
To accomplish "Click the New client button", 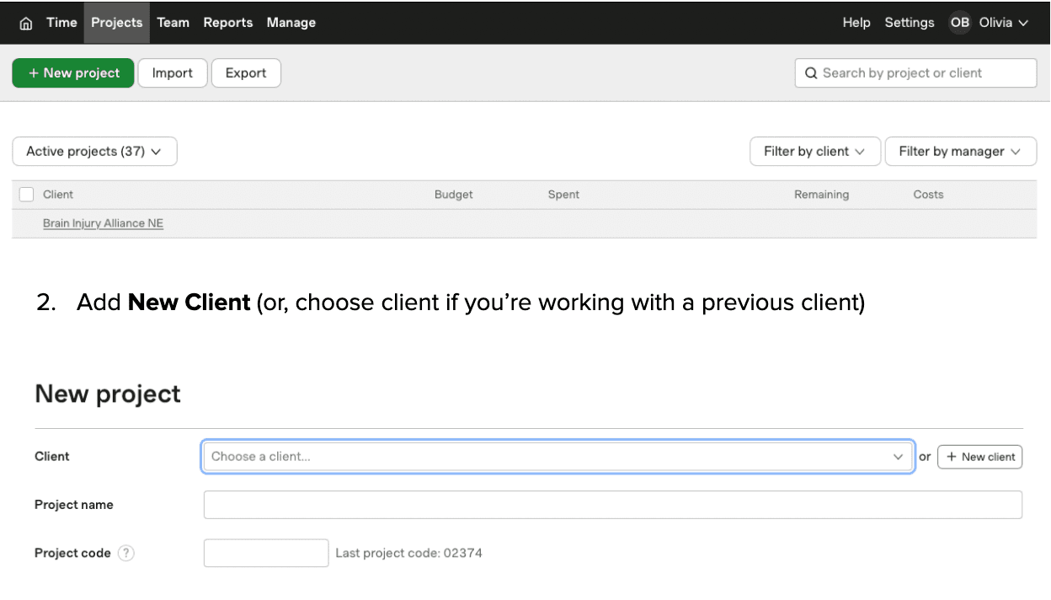I will pos(979,457).
